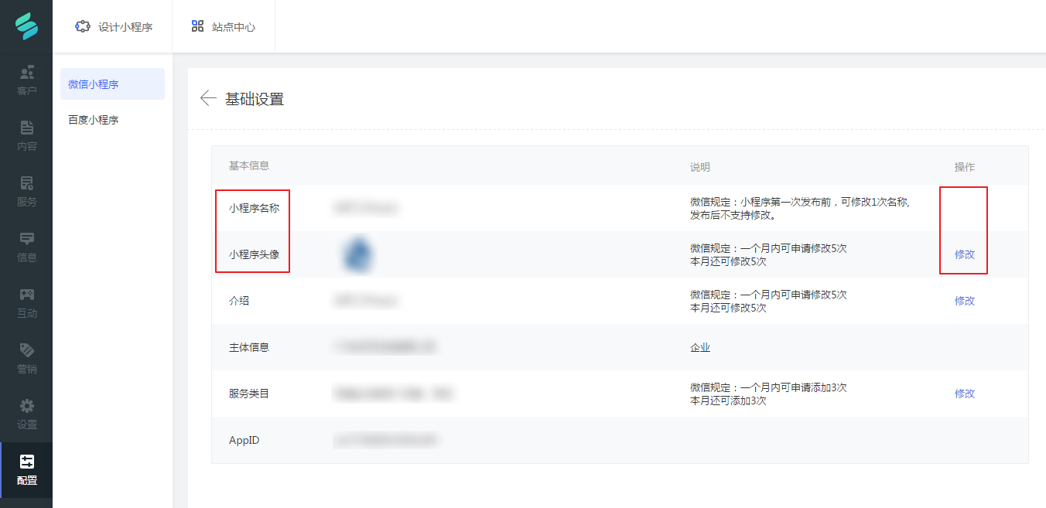Click the 基本信息 column header
The width and height of the screenshot is (1046, 508).
(x=249, y=165)
